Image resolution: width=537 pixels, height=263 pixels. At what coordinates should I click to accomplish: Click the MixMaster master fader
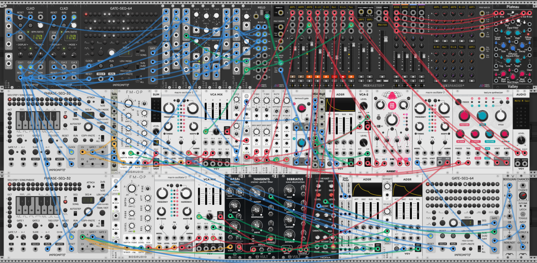pos(386,39)
